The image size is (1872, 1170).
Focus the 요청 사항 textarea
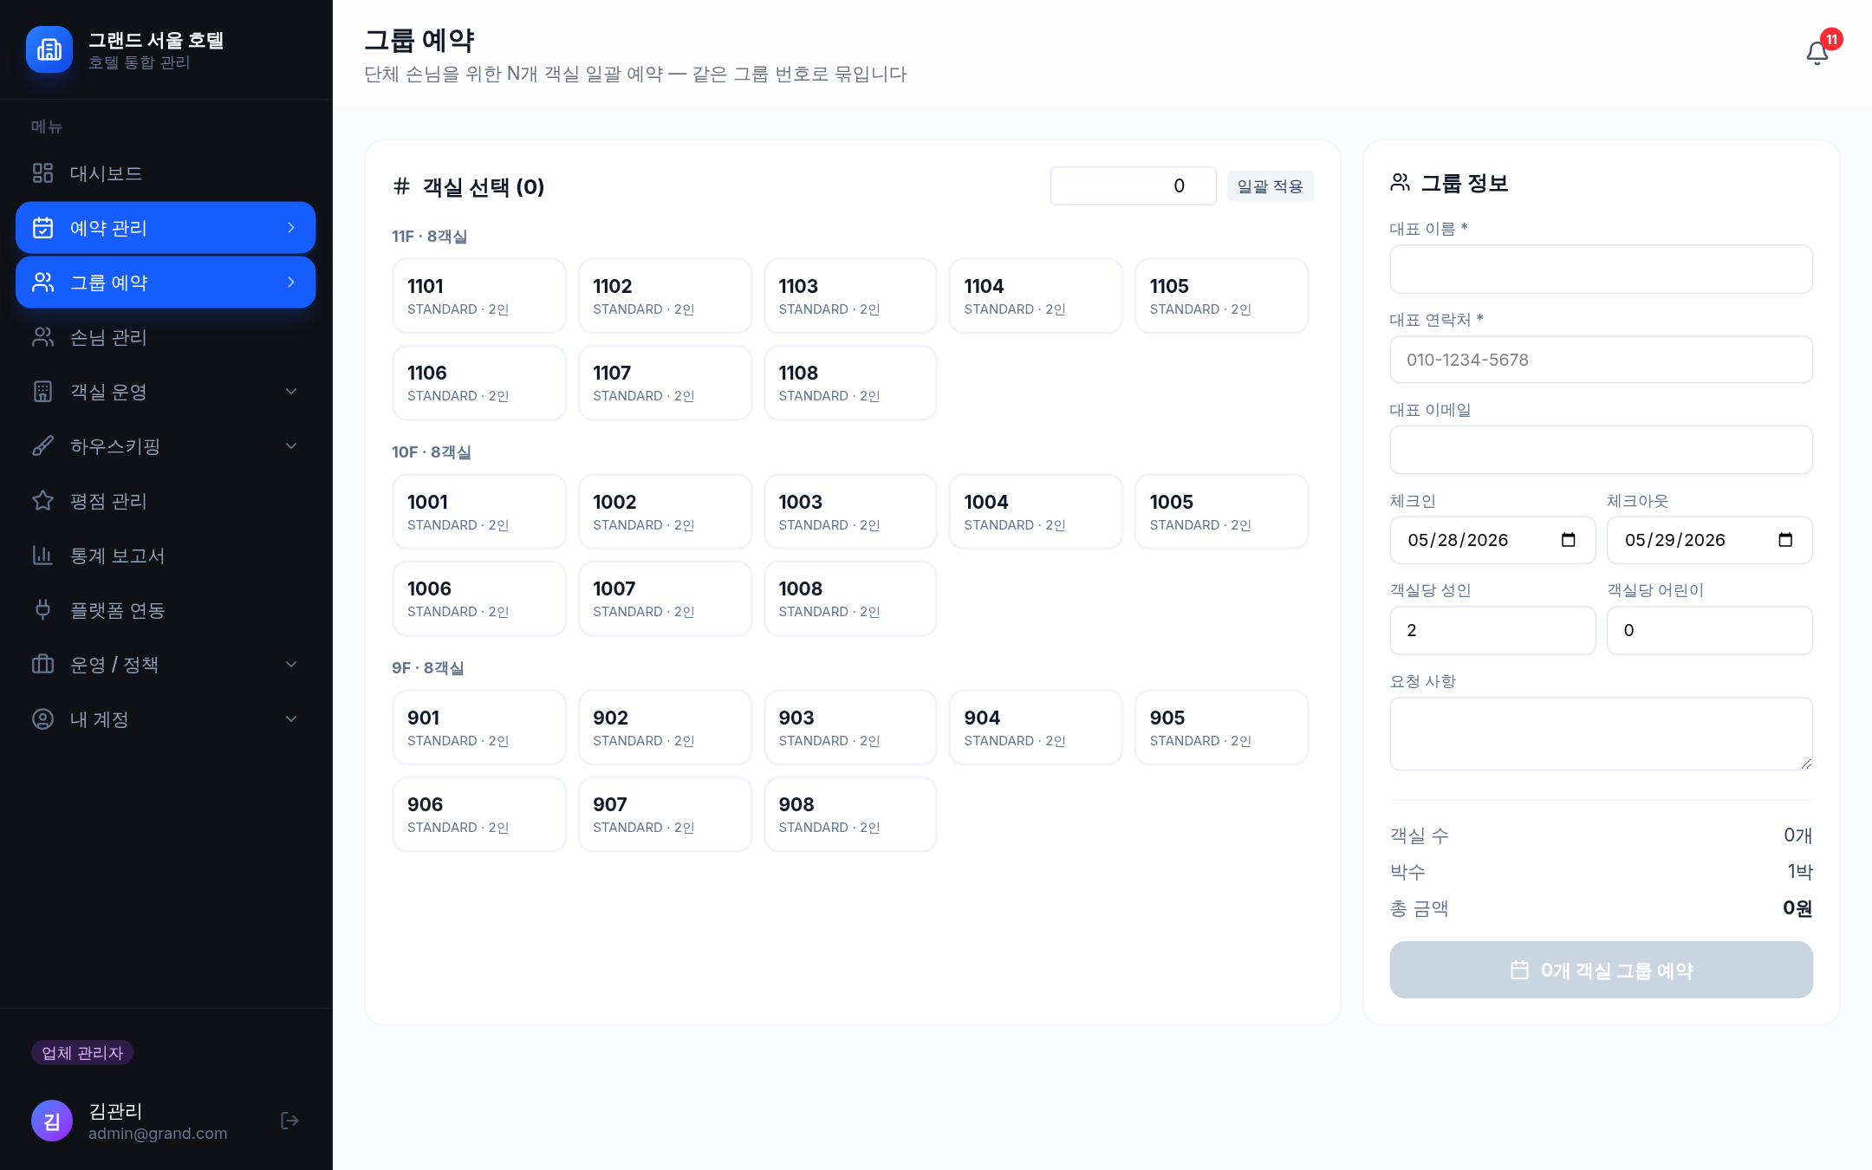pos(1601,733)
